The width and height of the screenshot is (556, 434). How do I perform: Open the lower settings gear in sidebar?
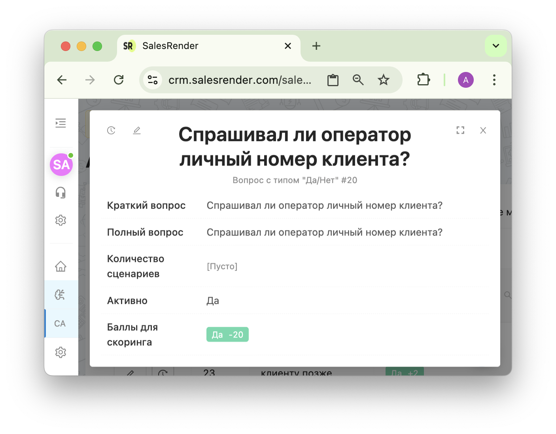point(61,352)
